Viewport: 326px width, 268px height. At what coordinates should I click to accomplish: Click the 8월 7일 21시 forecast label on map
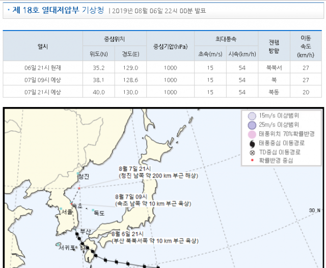click(x=134, y=168)
